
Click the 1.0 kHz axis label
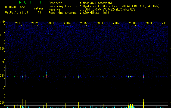[x=2, y=49]
